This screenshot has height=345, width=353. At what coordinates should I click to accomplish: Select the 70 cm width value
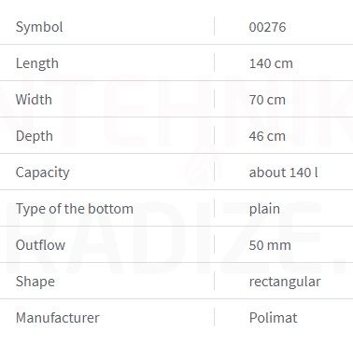267,100
